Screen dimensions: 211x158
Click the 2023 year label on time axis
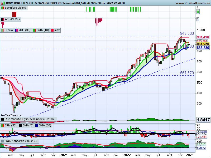(190, 155)
